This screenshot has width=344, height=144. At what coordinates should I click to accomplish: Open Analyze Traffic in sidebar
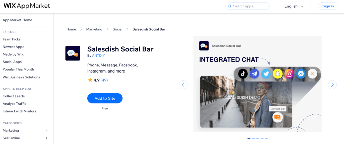pyautogui.click(x=14, y=104)
